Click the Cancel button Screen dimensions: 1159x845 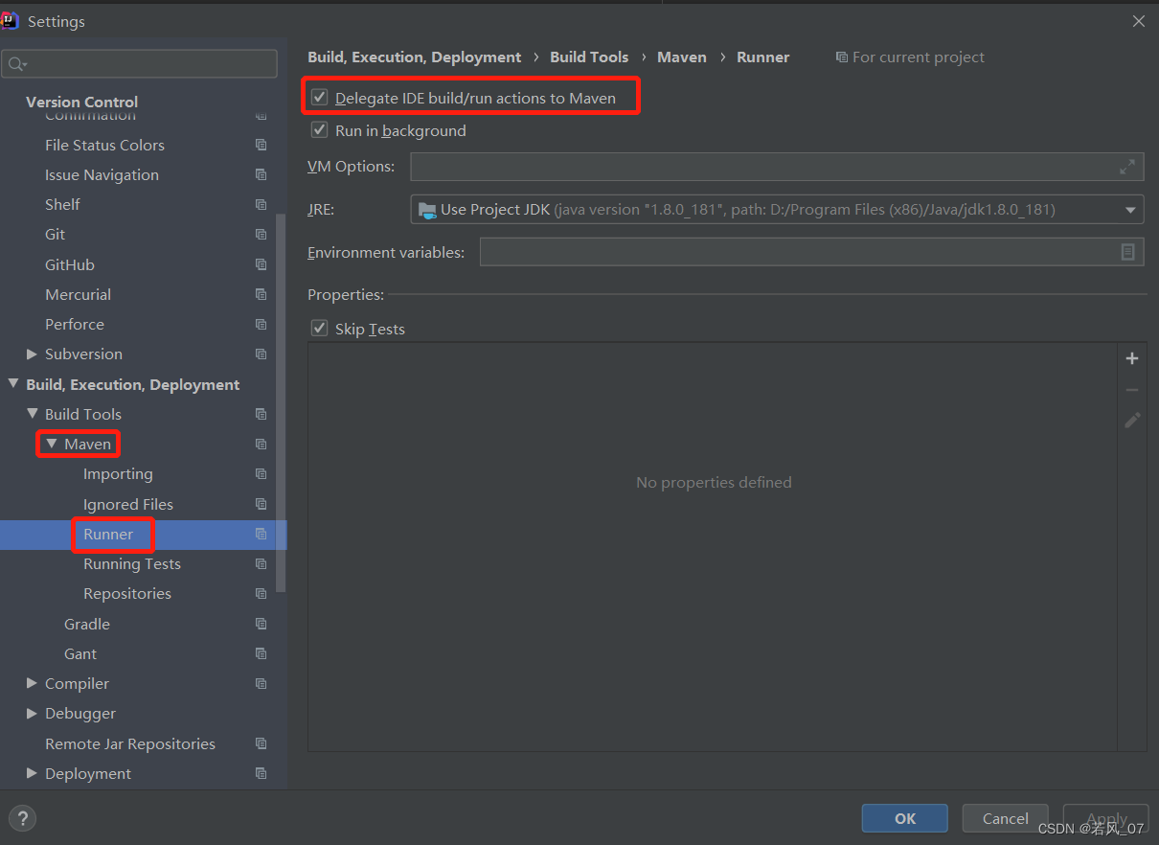(x=1006, y=818)
